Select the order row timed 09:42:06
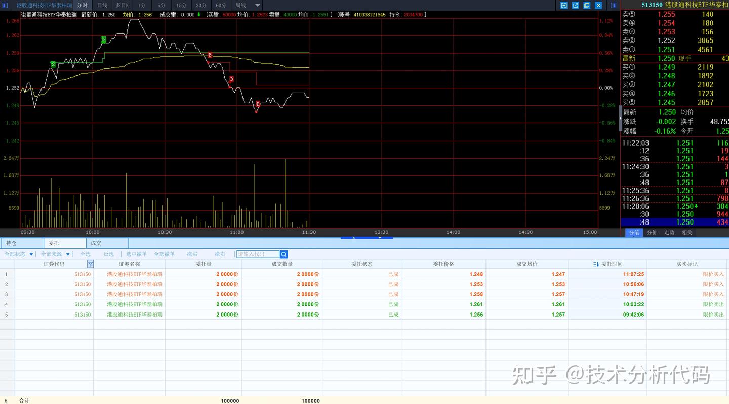The width and height of the screenshot is (729, 404). [364, 315]
